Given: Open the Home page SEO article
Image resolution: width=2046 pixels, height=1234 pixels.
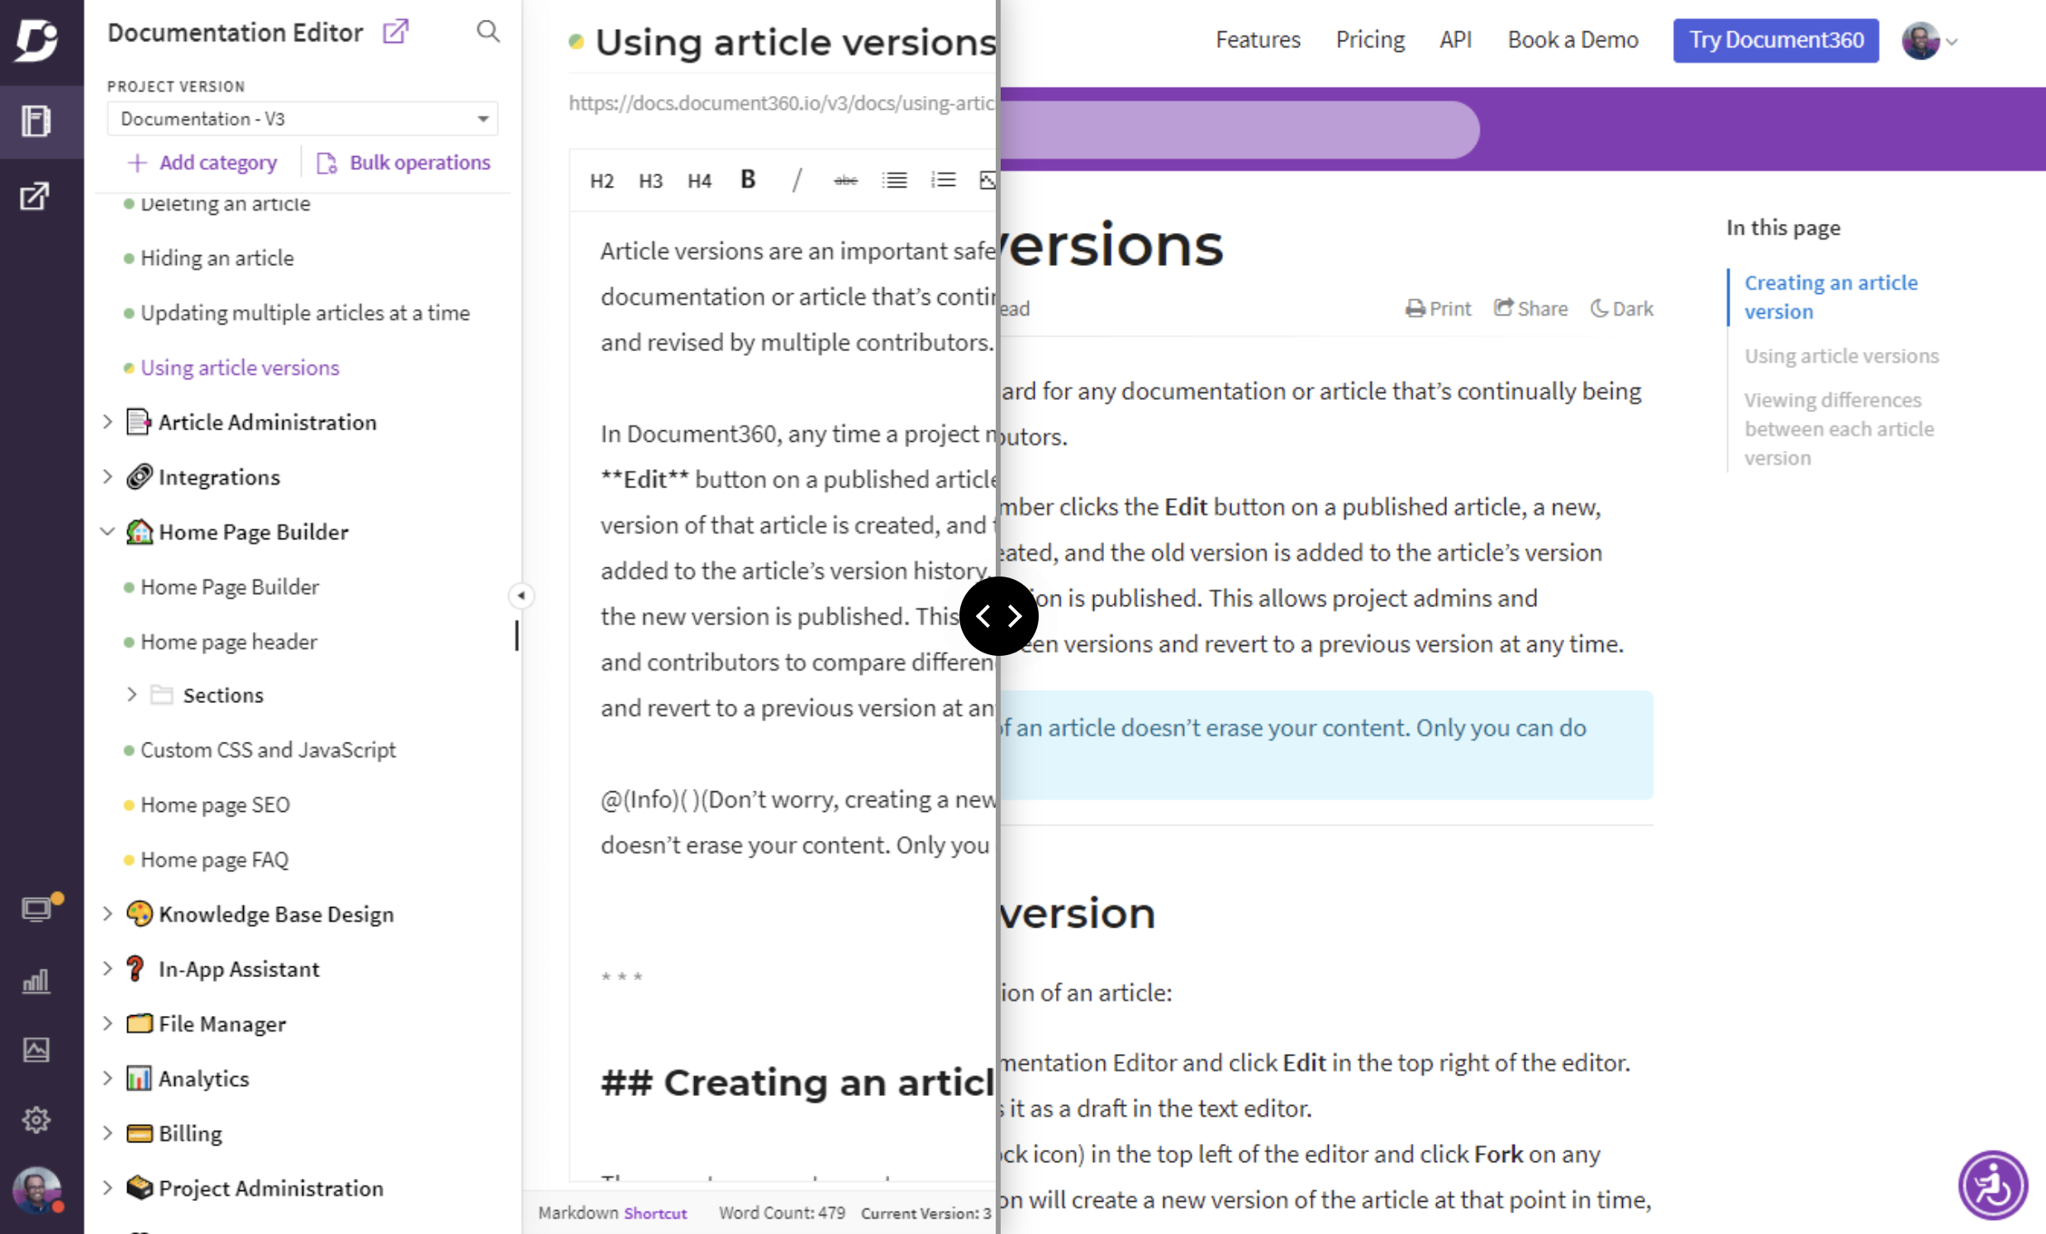Looking at the screenshot, I should (x=215, y=804).
